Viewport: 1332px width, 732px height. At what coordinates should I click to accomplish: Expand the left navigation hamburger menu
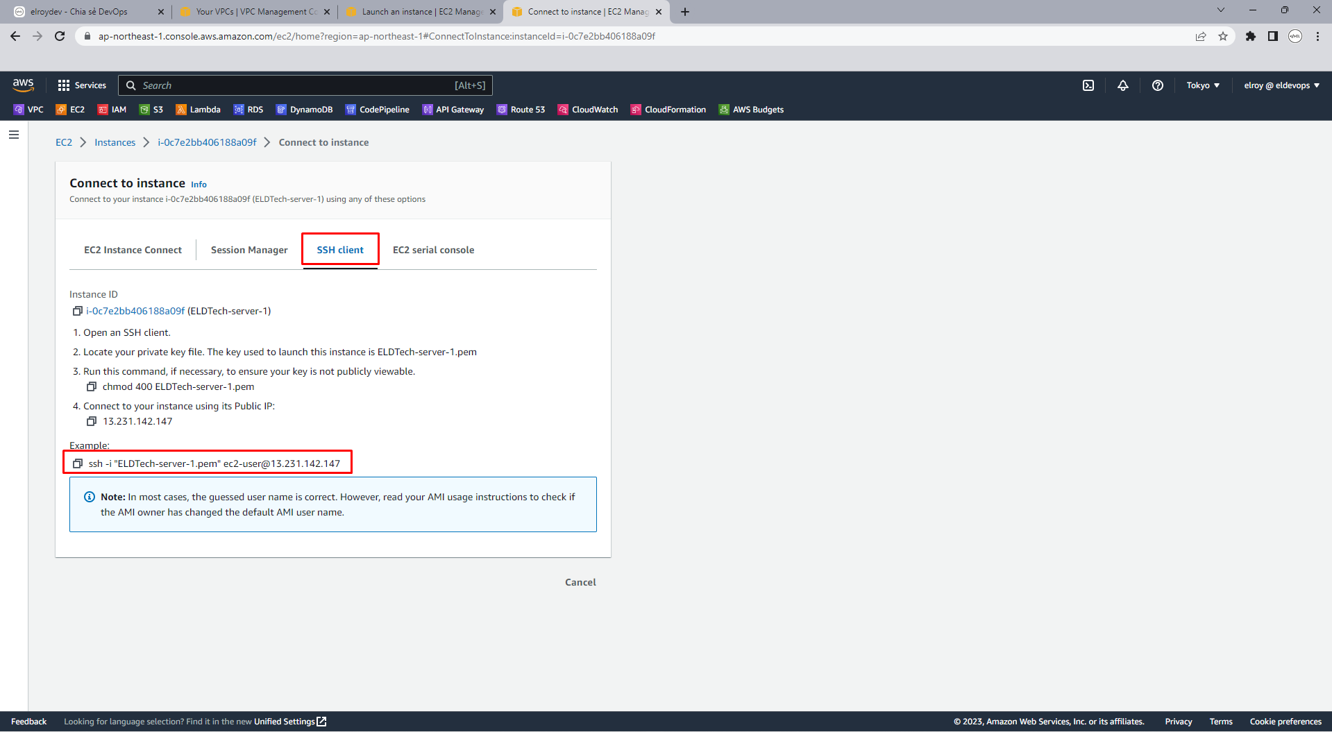(14, 135)
